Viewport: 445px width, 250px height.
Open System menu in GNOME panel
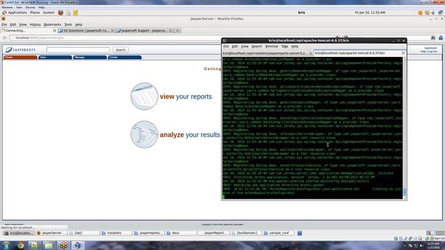49,12
